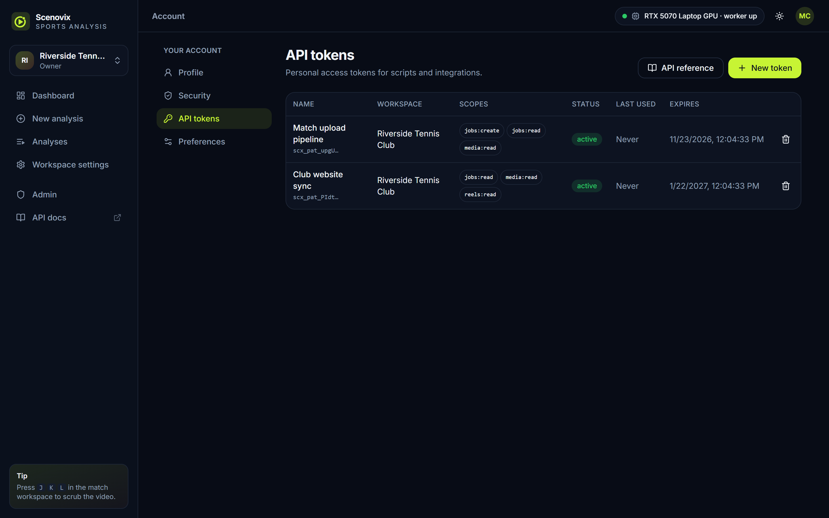This screenshot has height=518, width=829.
Task: Open the MC user avatar menu
Action: point(804,16)
